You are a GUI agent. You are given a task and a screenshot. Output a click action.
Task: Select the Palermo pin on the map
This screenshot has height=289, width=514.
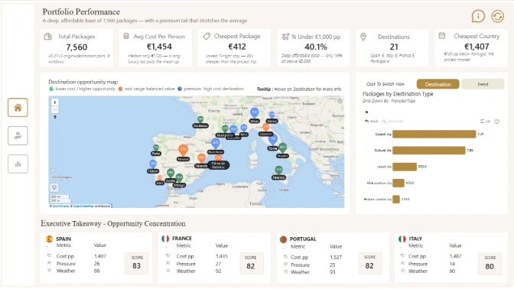pos(278,170)
